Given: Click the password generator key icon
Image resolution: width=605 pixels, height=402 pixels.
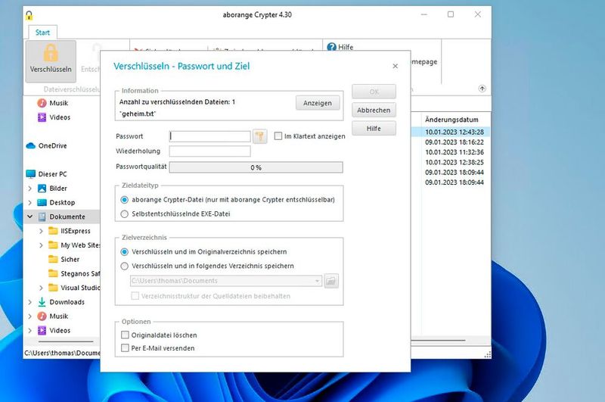Looking at the screenshot, I should point(260,136).
